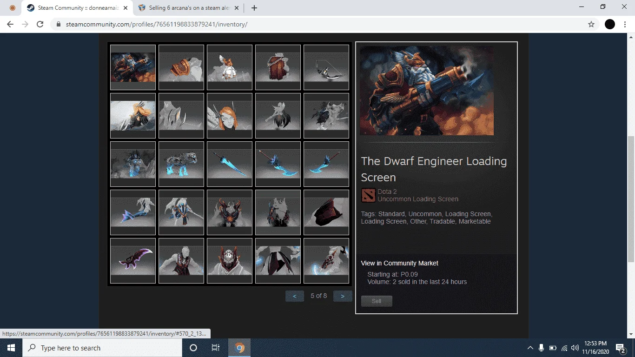
Task: Click the Chrome taskbar icon
Action: [x=239, y=348]
